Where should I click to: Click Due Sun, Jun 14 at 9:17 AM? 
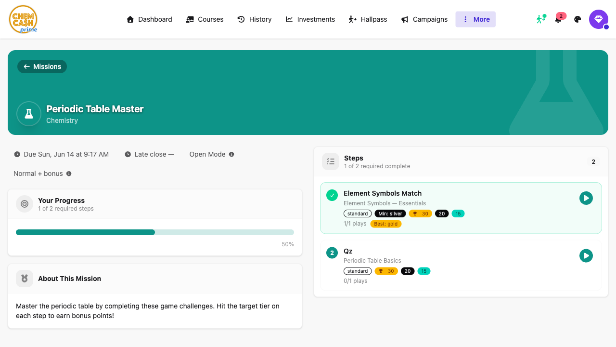point(66,154)
